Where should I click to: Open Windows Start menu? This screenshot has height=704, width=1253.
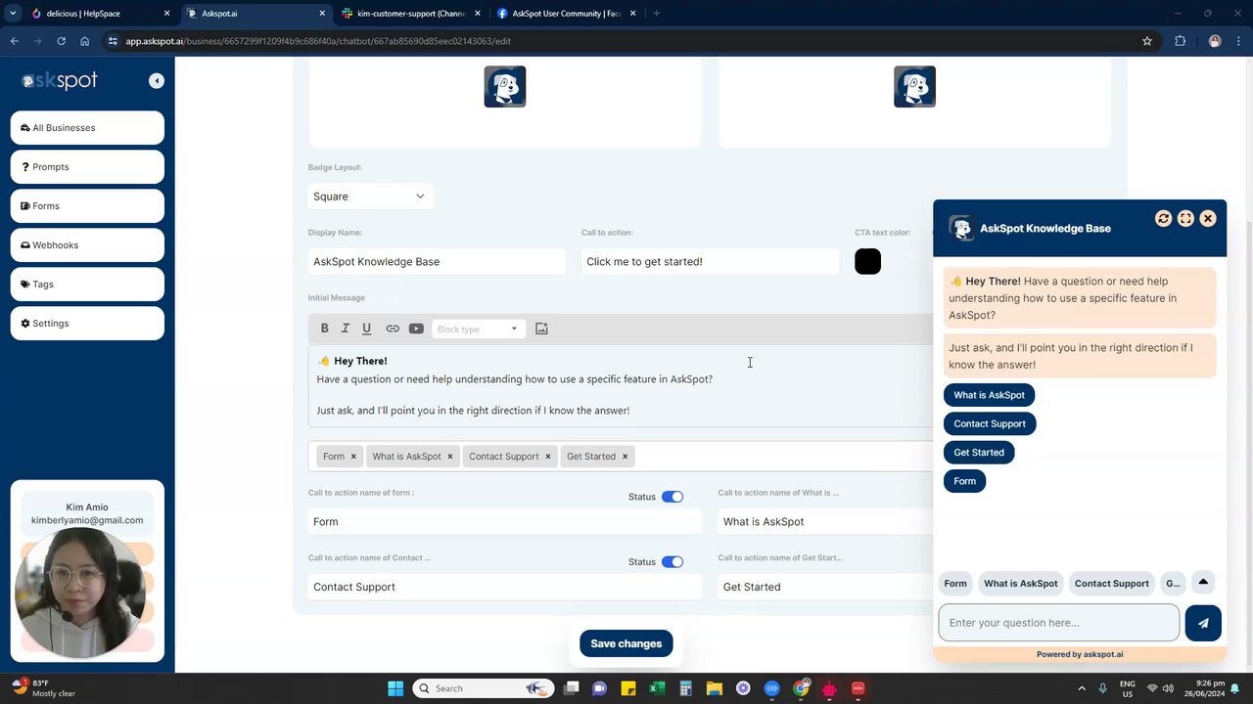click(x=395, y=688)
